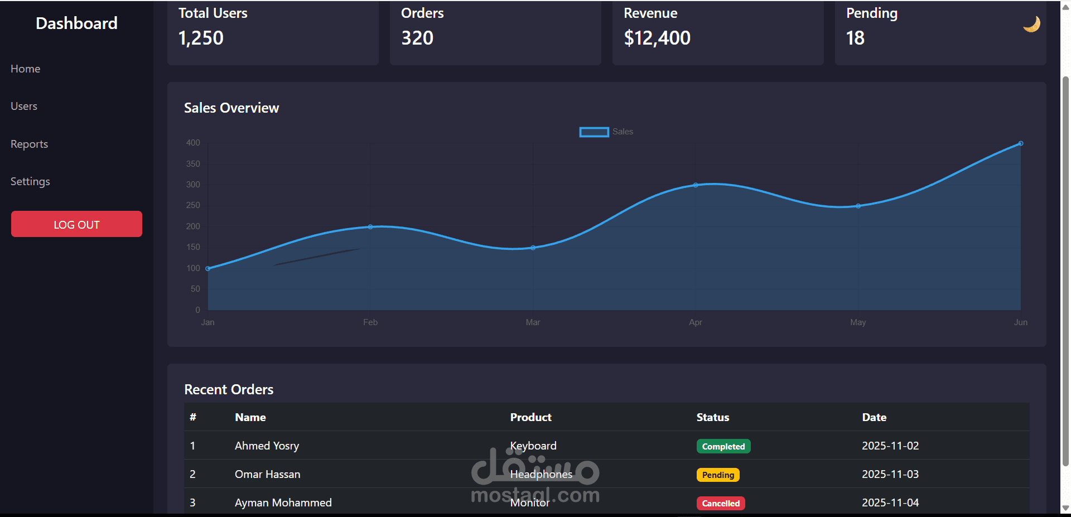Toggle dark mode with the moon icon
This screenshot has width=1071, height=517.
1031,24
